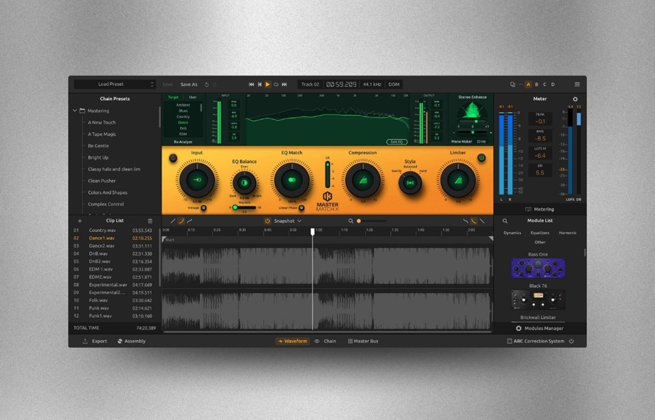
Task: Select comparison slot B
Action: tap(537, 85)
